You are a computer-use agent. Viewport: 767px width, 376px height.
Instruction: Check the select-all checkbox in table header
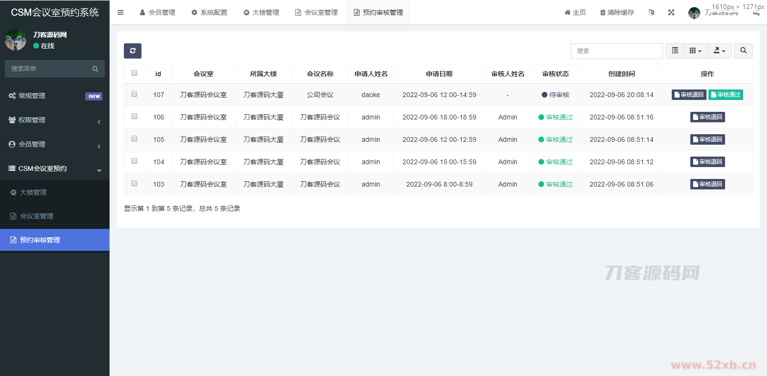(x=134, y=73)
